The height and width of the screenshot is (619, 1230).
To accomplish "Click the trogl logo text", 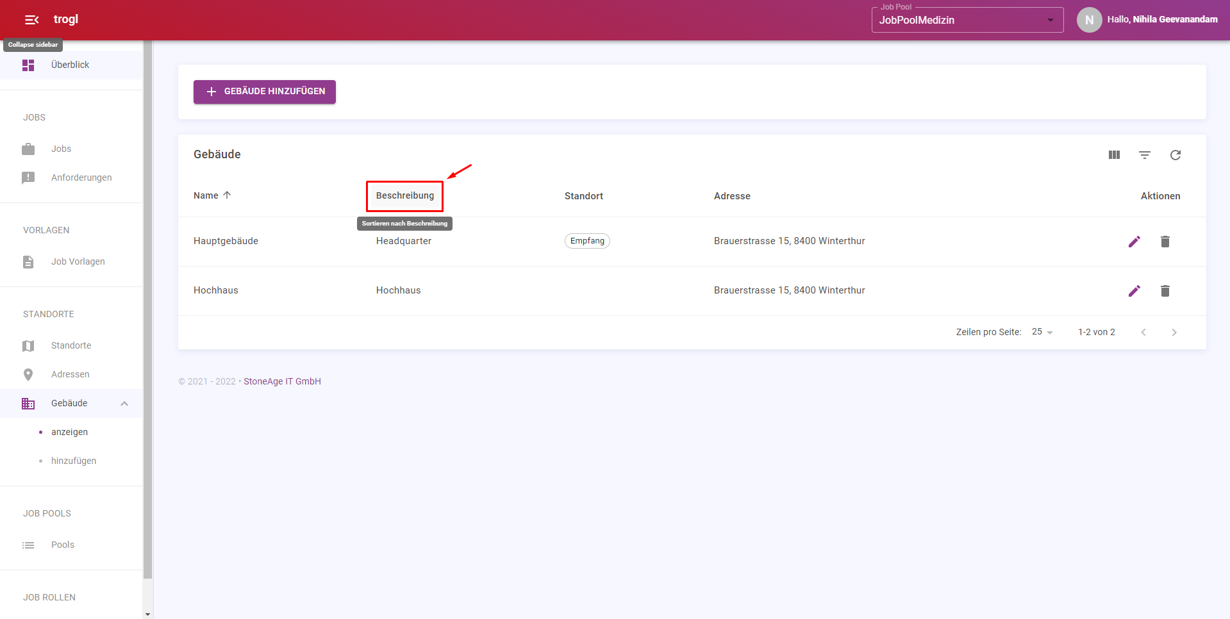I will click(66, 19).
